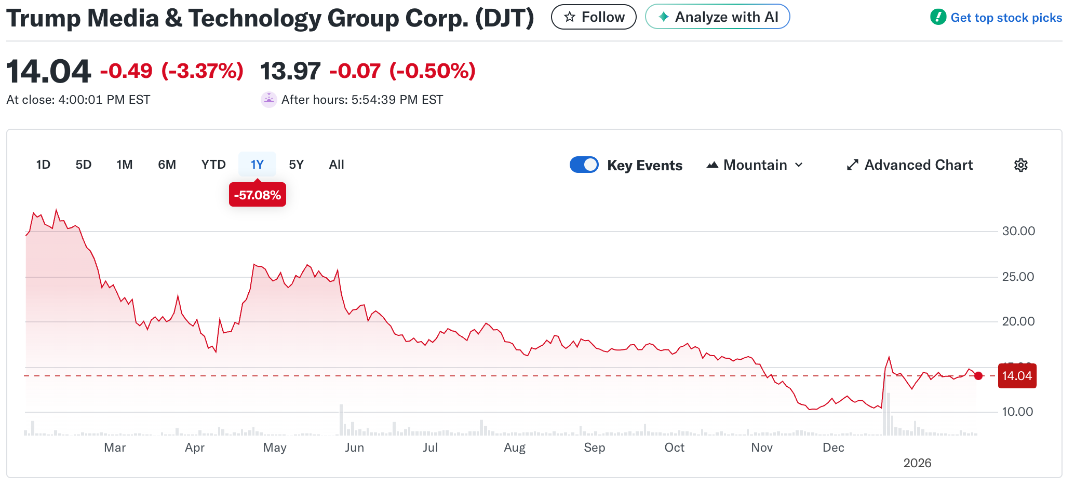Click the Advanced Chart text link

pos(918,165)
